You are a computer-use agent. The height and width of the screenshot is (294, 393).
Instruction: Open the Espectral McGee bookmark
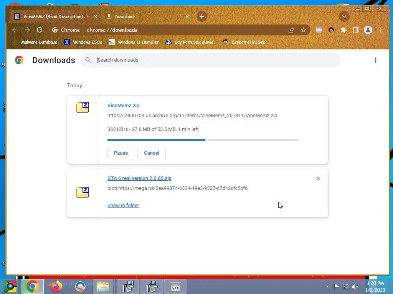pyautogui.click(x=244, y=42)
